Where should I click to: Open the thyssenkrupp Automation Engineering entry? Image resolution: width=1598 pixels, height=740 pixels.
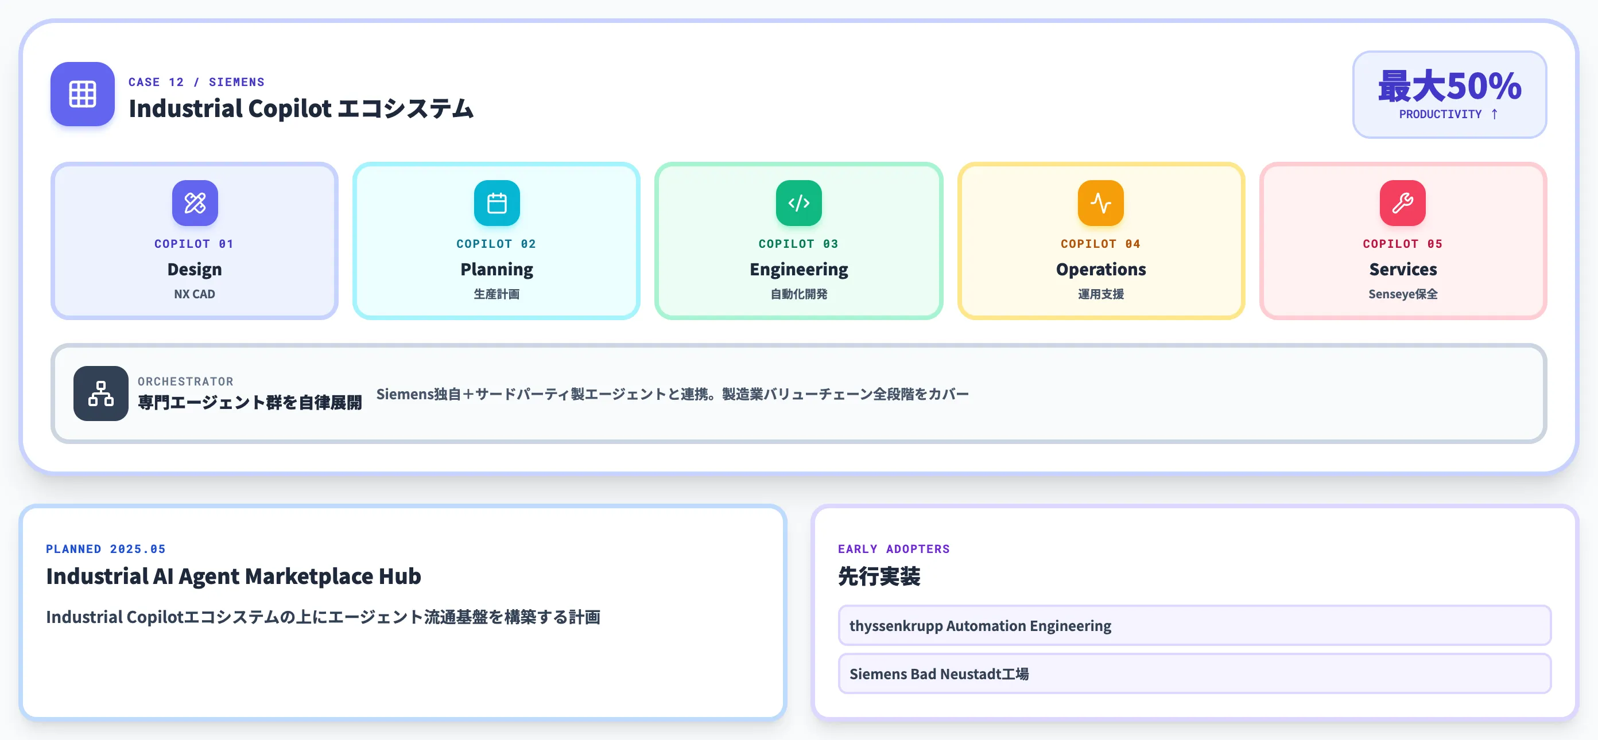pyautogui.click(x=1194, y=625)
